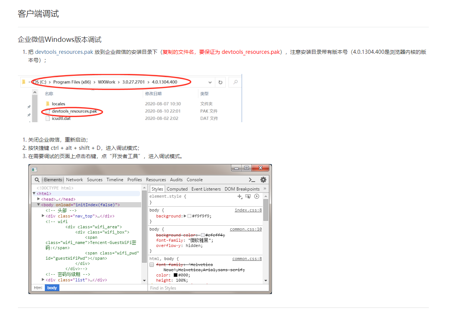Click the DevTools search magnifier icon
Image resolution: width=449 pixels, height=312 pixels.
click(37, 180)
